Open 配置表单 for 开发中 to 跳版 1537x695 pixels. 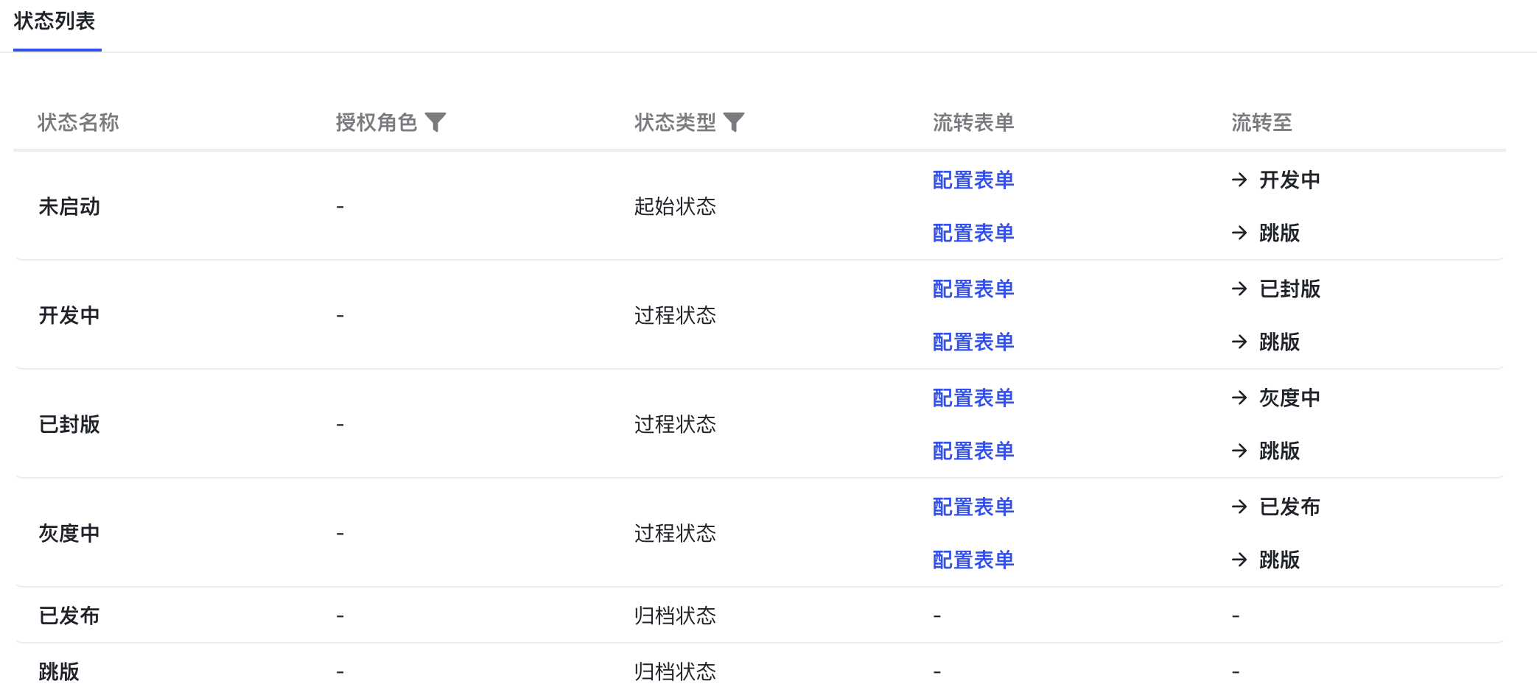(x=973, y=342)
